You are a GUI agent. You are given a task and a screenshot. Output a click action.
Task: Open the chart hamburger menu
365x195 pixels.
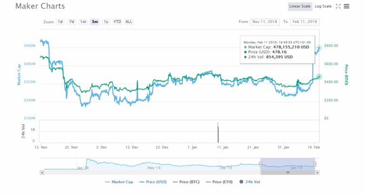[346, 6]
